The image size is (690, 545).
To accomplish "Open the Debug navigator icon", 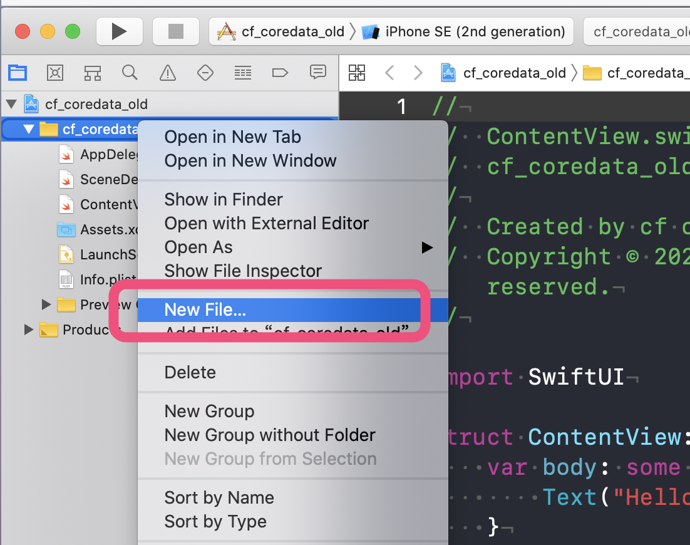I will [242, 72].
